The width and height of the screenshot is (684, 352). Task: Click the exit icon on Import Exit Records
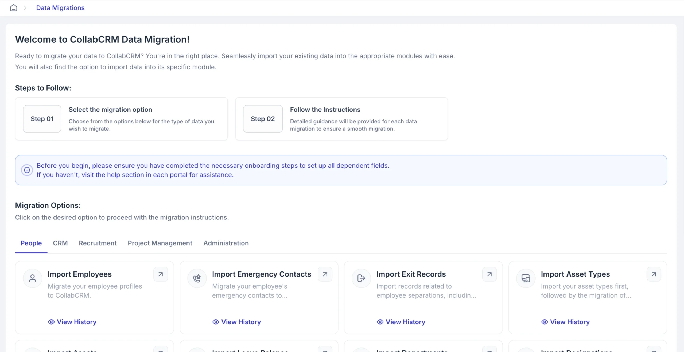click(x=361, y=278)
